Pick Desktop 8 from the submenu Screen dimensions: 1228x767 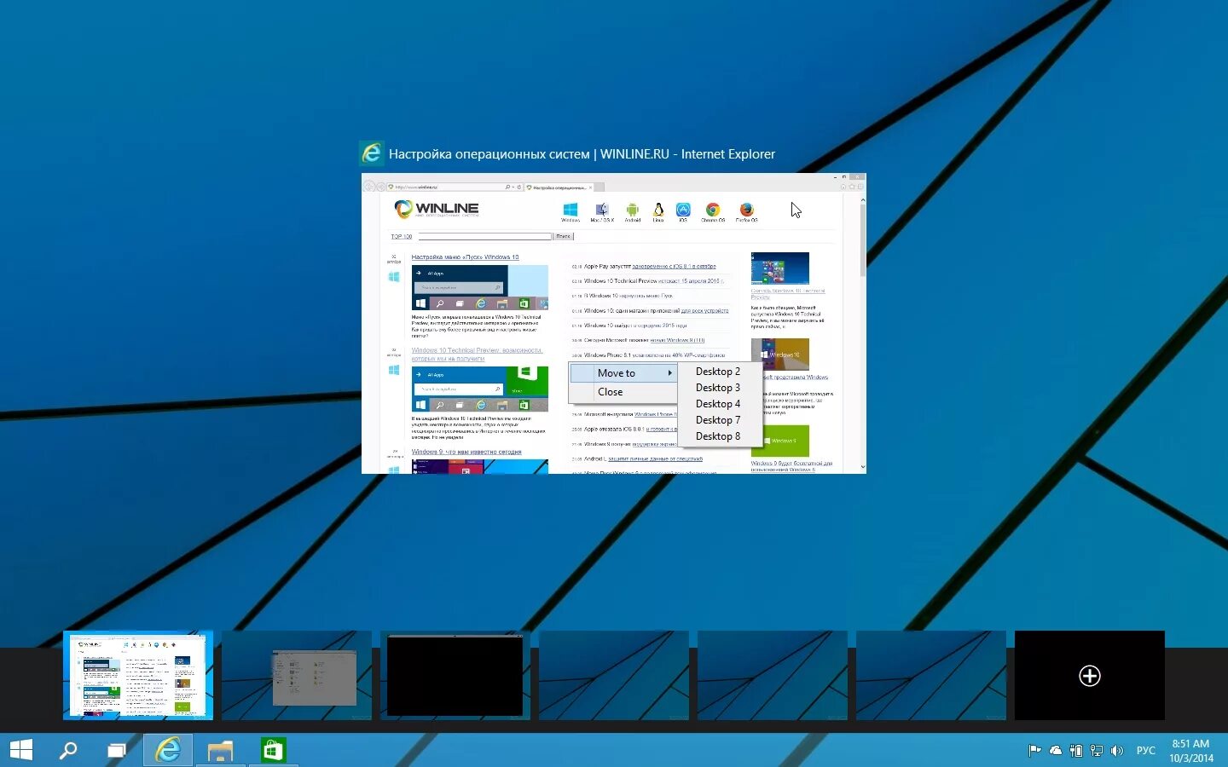[717, 436]
